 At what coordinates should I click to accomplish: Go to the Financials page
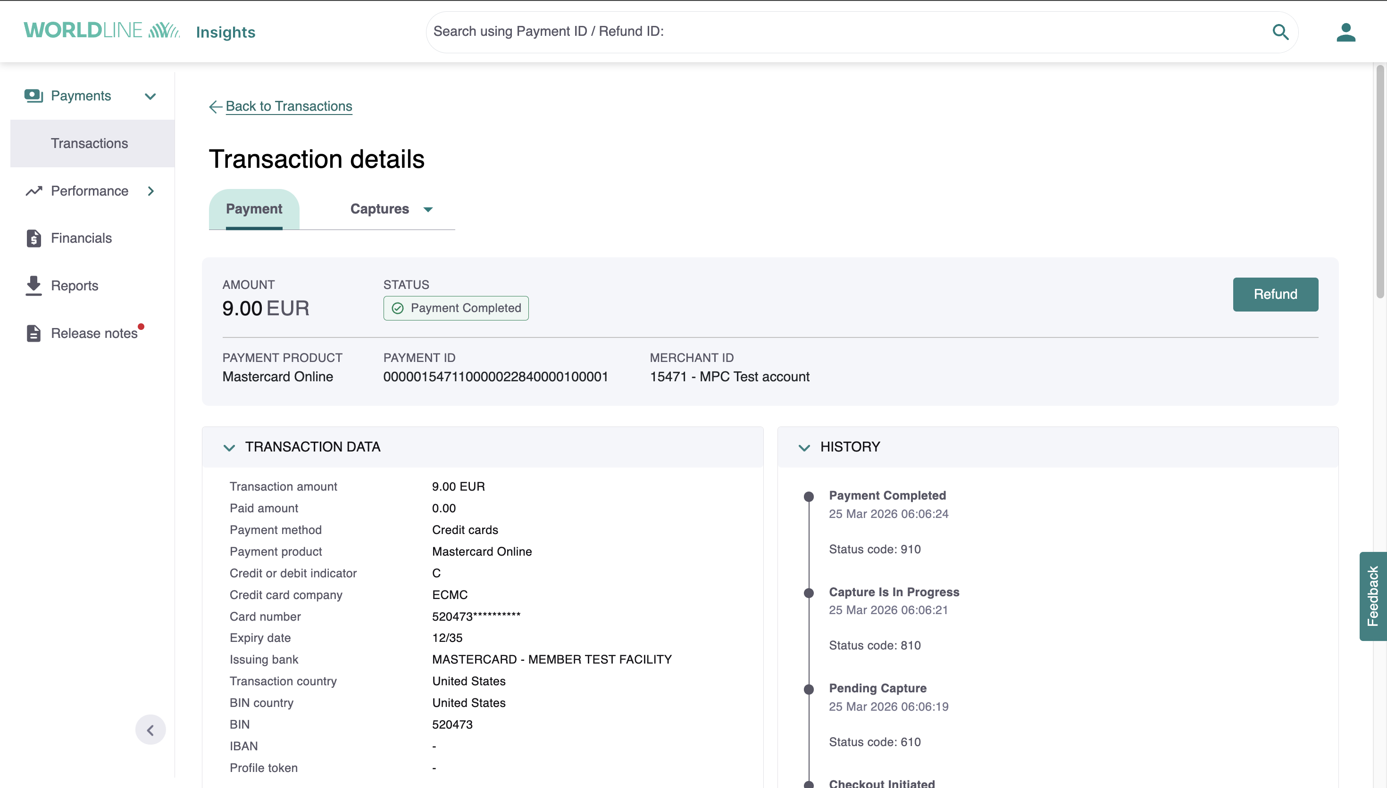[x=81, y=238]
